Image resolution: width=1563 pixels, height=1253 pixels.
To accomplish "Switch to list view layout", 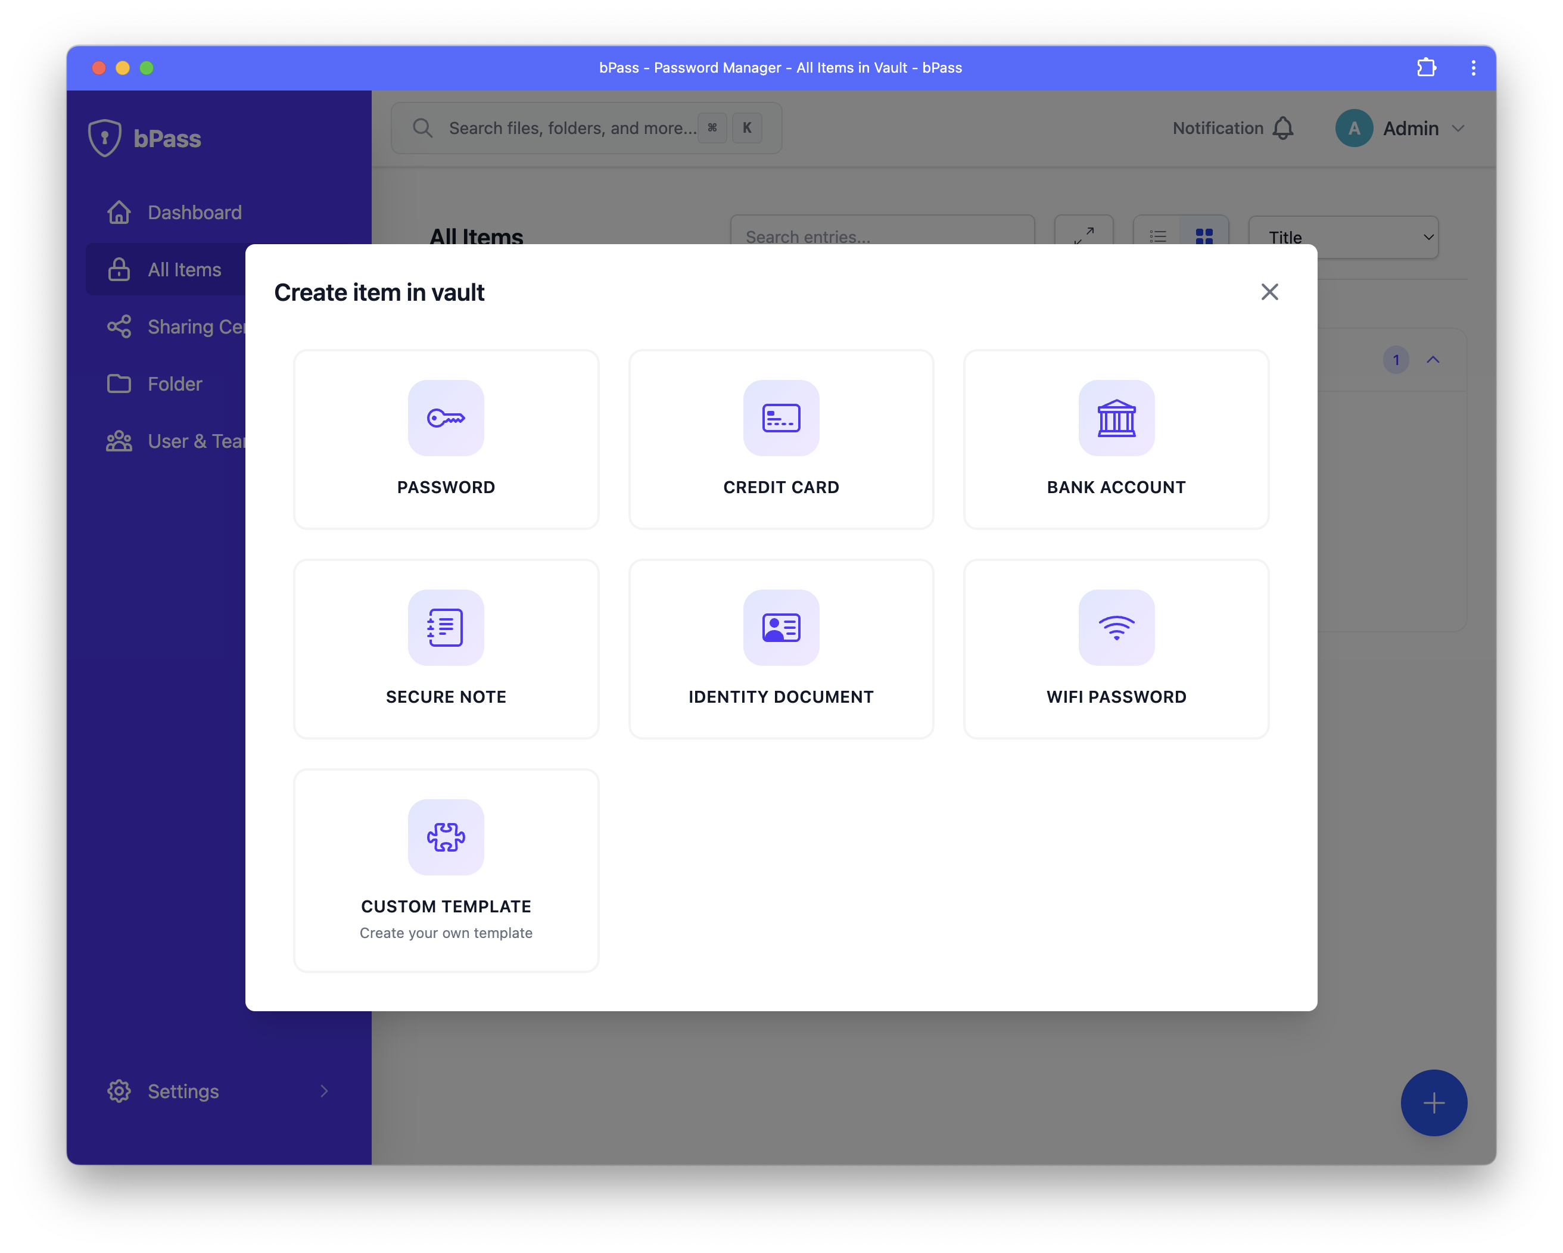I will pos(1158,235).
